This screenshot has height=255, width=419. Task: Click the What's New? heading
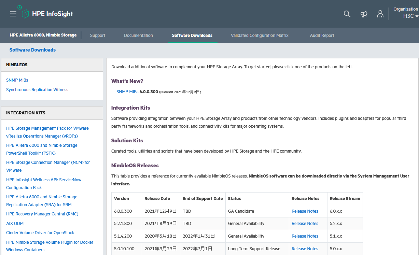point(127,81)
